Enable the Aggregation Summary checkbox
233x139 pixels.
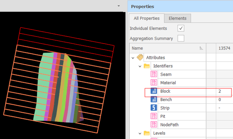[x=181, y=38]
